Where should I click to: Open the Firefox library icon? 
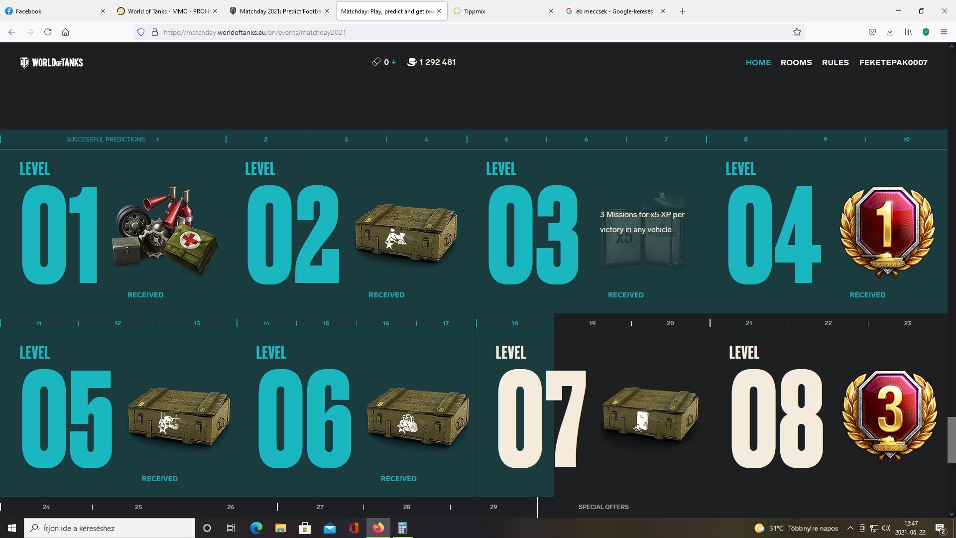point(908,32)
